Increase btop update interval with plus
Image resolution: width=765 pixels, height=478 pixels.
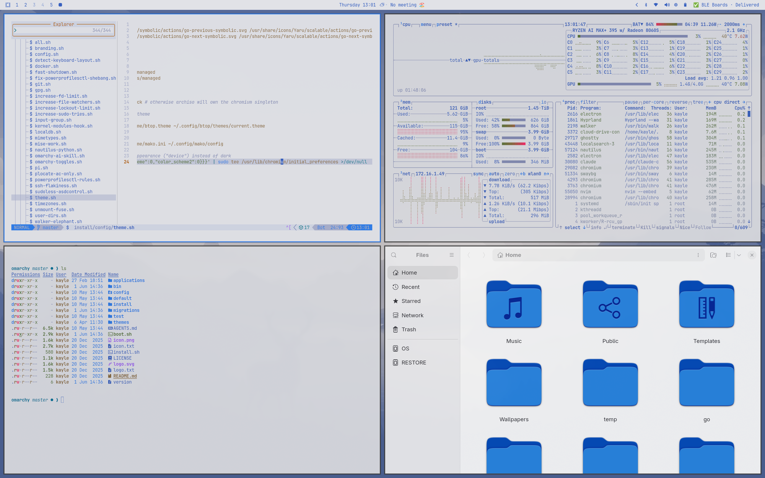pyautogui.click(x=744, y=24)
